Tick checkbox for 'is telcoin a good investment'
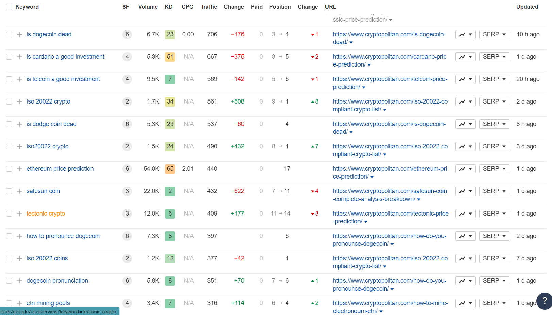The width and height of the screenshot is (552, 315). point(9,79)
